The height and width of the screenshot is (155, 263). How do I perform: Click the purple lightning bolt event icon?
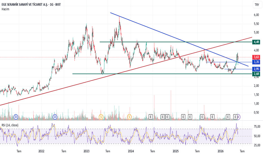coord(238,117)
